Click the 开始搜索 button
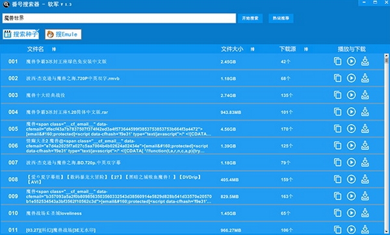 250,18
